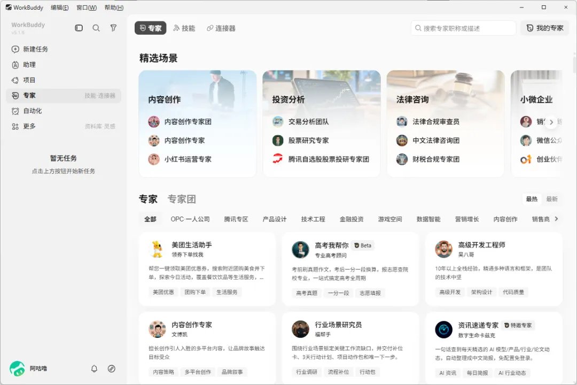Screen dimensions: 577x385
Task: Click the notification bell icon
Action: point(94,368)
